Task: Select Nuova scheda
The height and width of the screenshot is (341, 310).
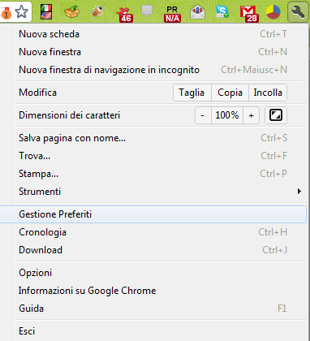Action: click(x=160, y=34)
